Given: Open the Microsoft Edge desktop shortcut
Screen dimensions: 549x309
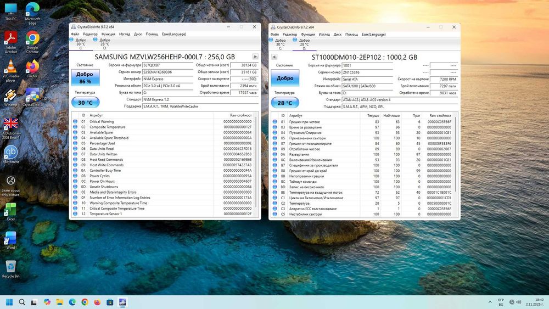Looking at the screenshot, I should tap(32, 14).
